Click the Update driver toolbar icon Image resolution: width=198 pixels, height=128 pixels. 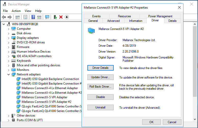tap(55, 17)
